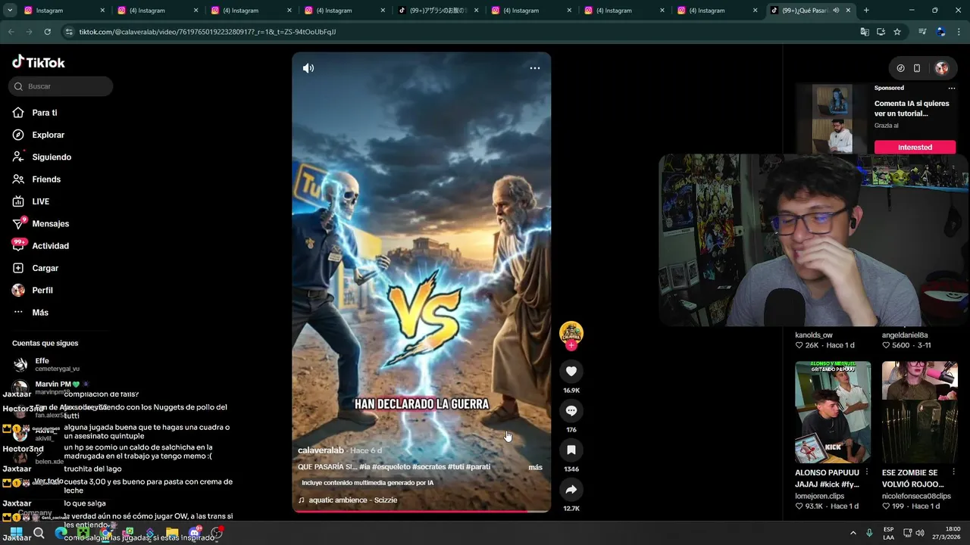Show hidden system tray icons
Viewport: 970px width, 545px height.
pos(853,533)
